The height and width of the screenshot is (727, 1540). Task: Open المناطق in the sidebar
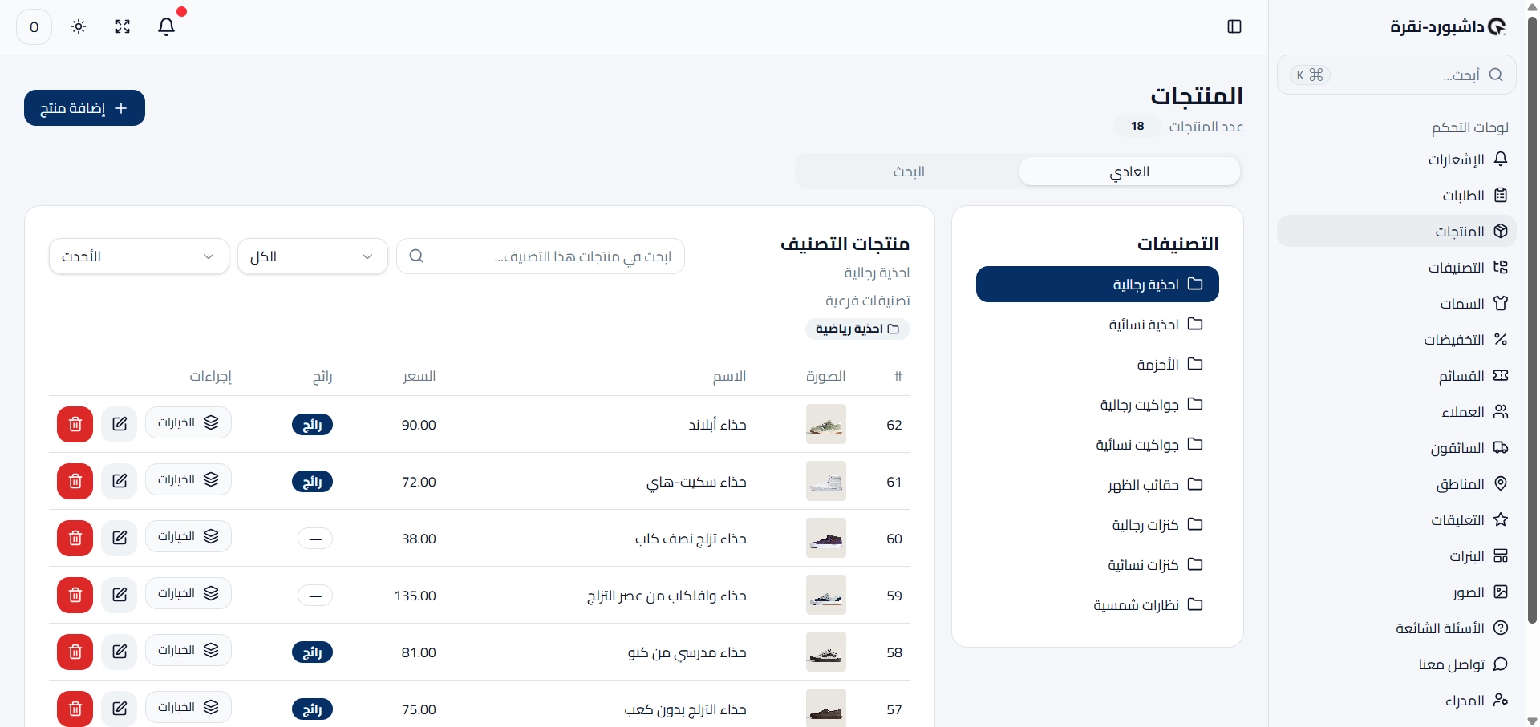1396,483
